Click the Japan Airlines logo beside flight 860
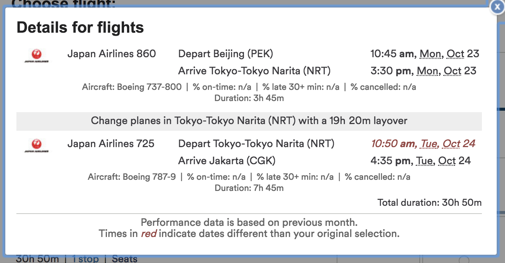Viewport: 505px width, 263px height. pyautogui.click(x=36, y=56)
